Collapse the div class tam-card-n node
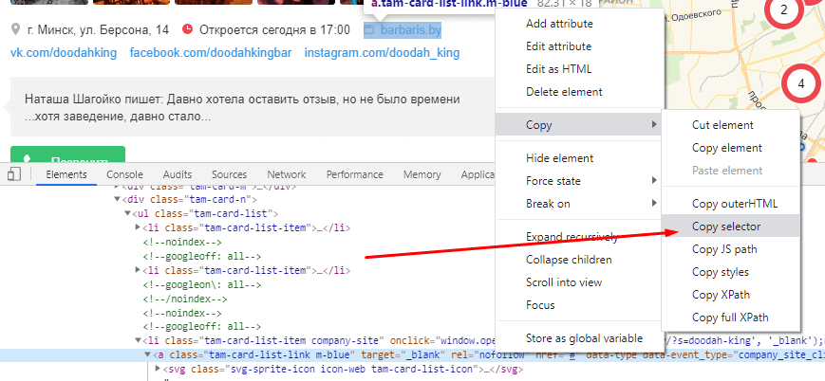Screen dimensions: 825x381 click(117, 200)
